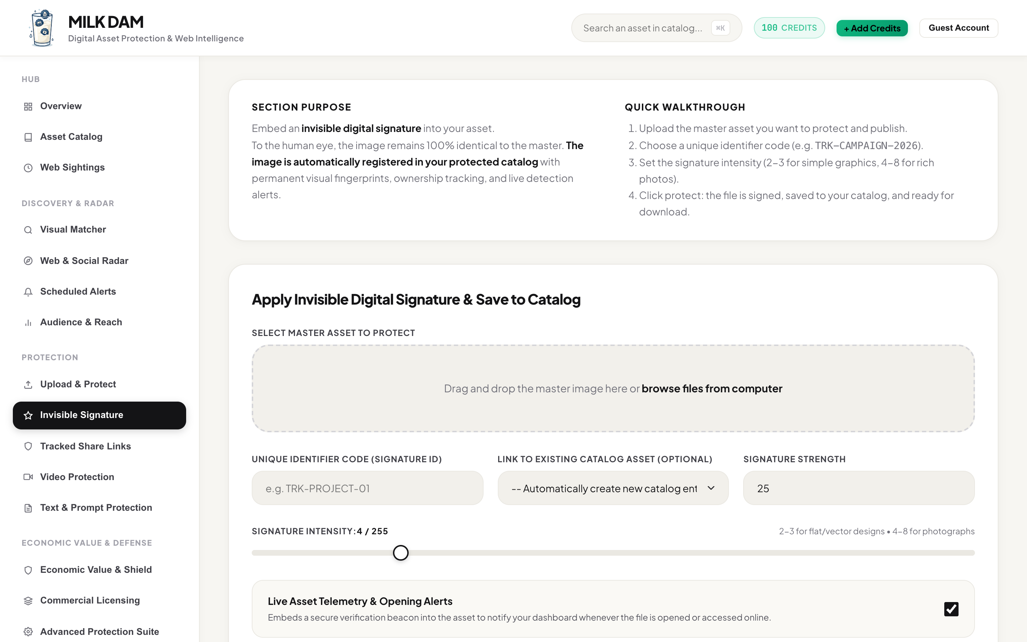Click the ⌘K shortcut badge
This screenshot has height=642, width=1027.
pyautogui.click(x=720, y=28)
